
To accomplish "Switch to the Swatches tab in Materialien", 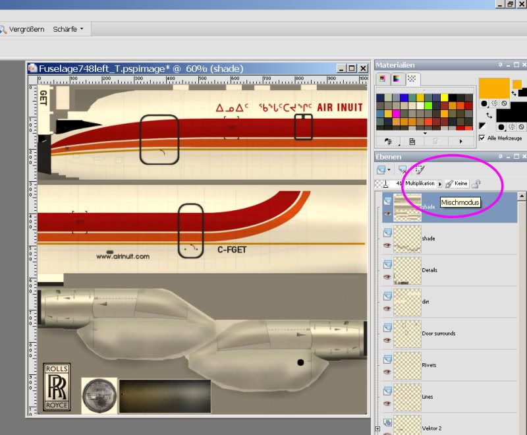I will tap(412, 78).
